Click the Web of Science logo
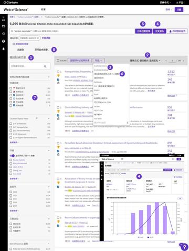 coord(15,10)
